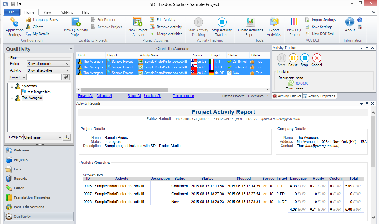
Task: Click the group hierarchy icon button
Action: pyautogui.click(x=67, y=137)
